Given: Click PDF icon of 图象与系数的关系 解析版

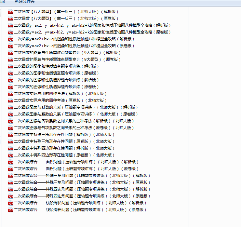Looking at the screenshot, I should (11, 107).
